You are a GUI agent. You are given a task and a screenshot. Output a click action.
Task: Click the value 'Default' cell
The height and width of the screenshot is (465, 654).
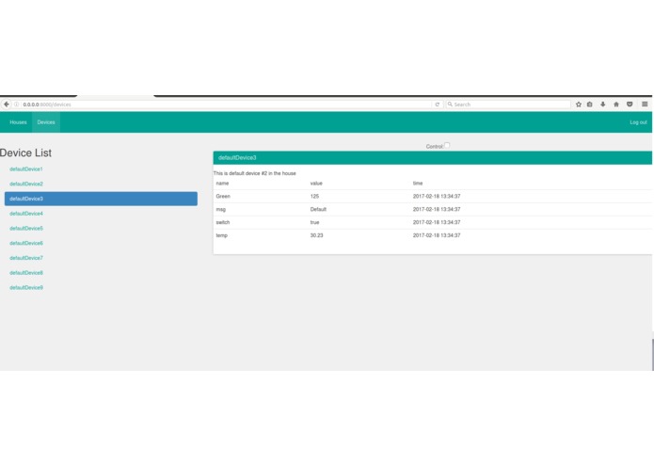[318, 209]
